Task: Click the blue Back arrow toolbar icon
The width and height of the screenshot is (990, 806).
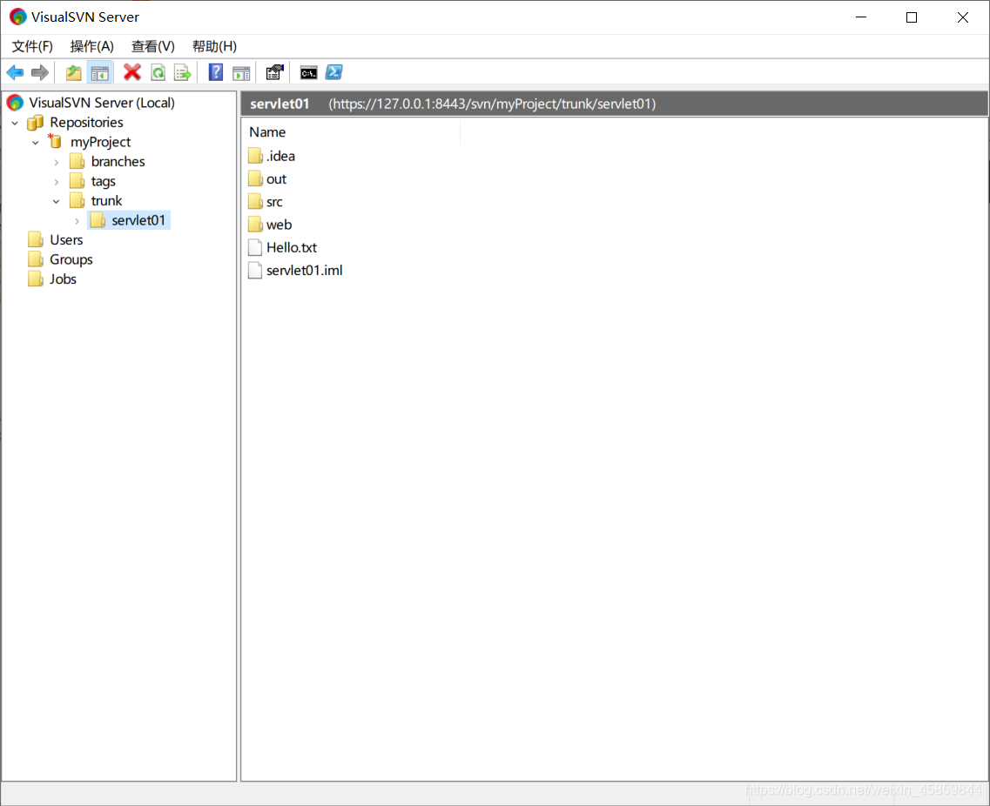Action: point(15,72)
